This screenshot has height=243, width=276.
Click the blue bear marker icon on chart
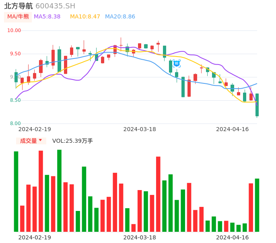coord(177,63)
